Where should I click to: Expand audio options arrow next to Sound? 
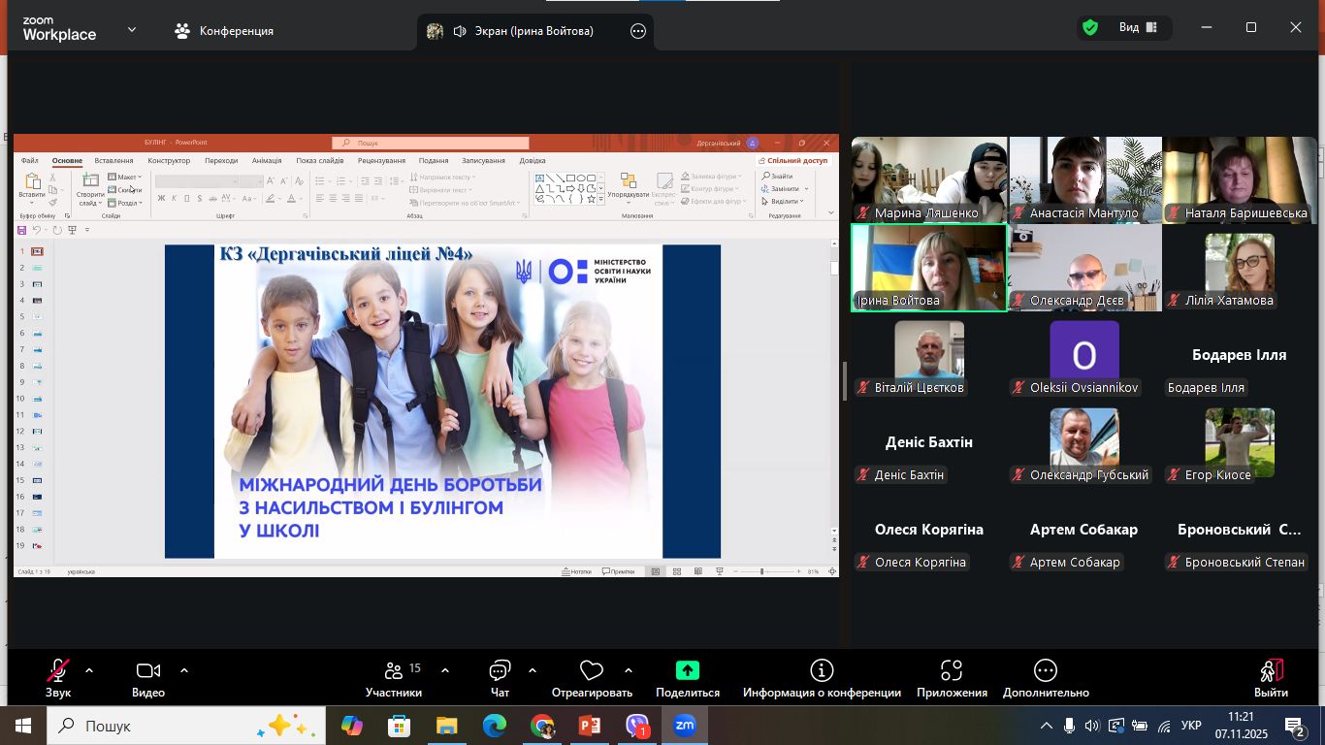pos(89,670)
